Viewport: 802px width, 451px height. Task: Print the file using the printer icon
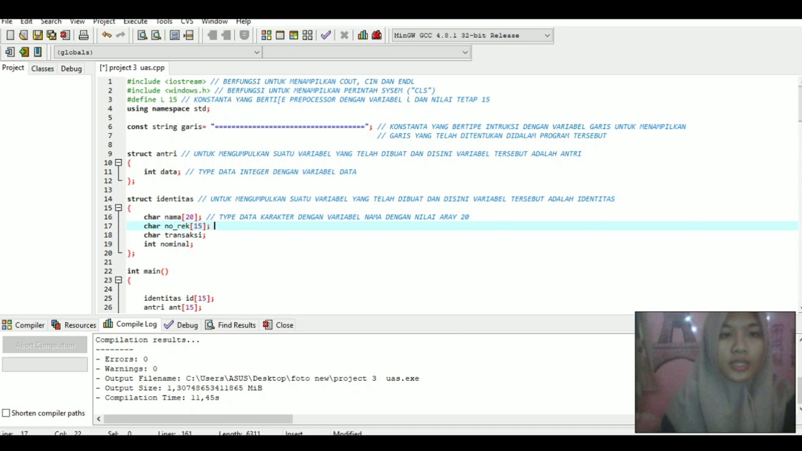[x=83, y=36]
